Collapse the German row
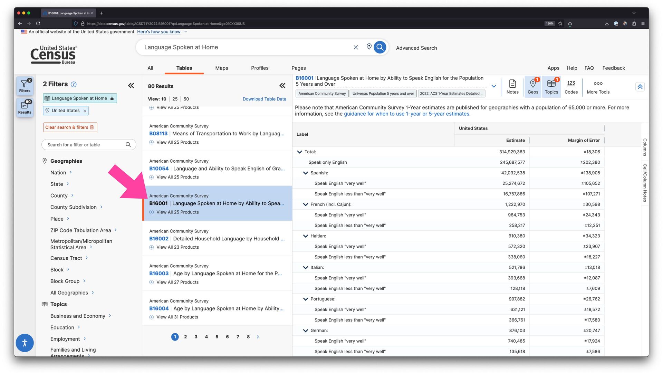The width and height of the screenshot is (663, 373). click(305, 331)
